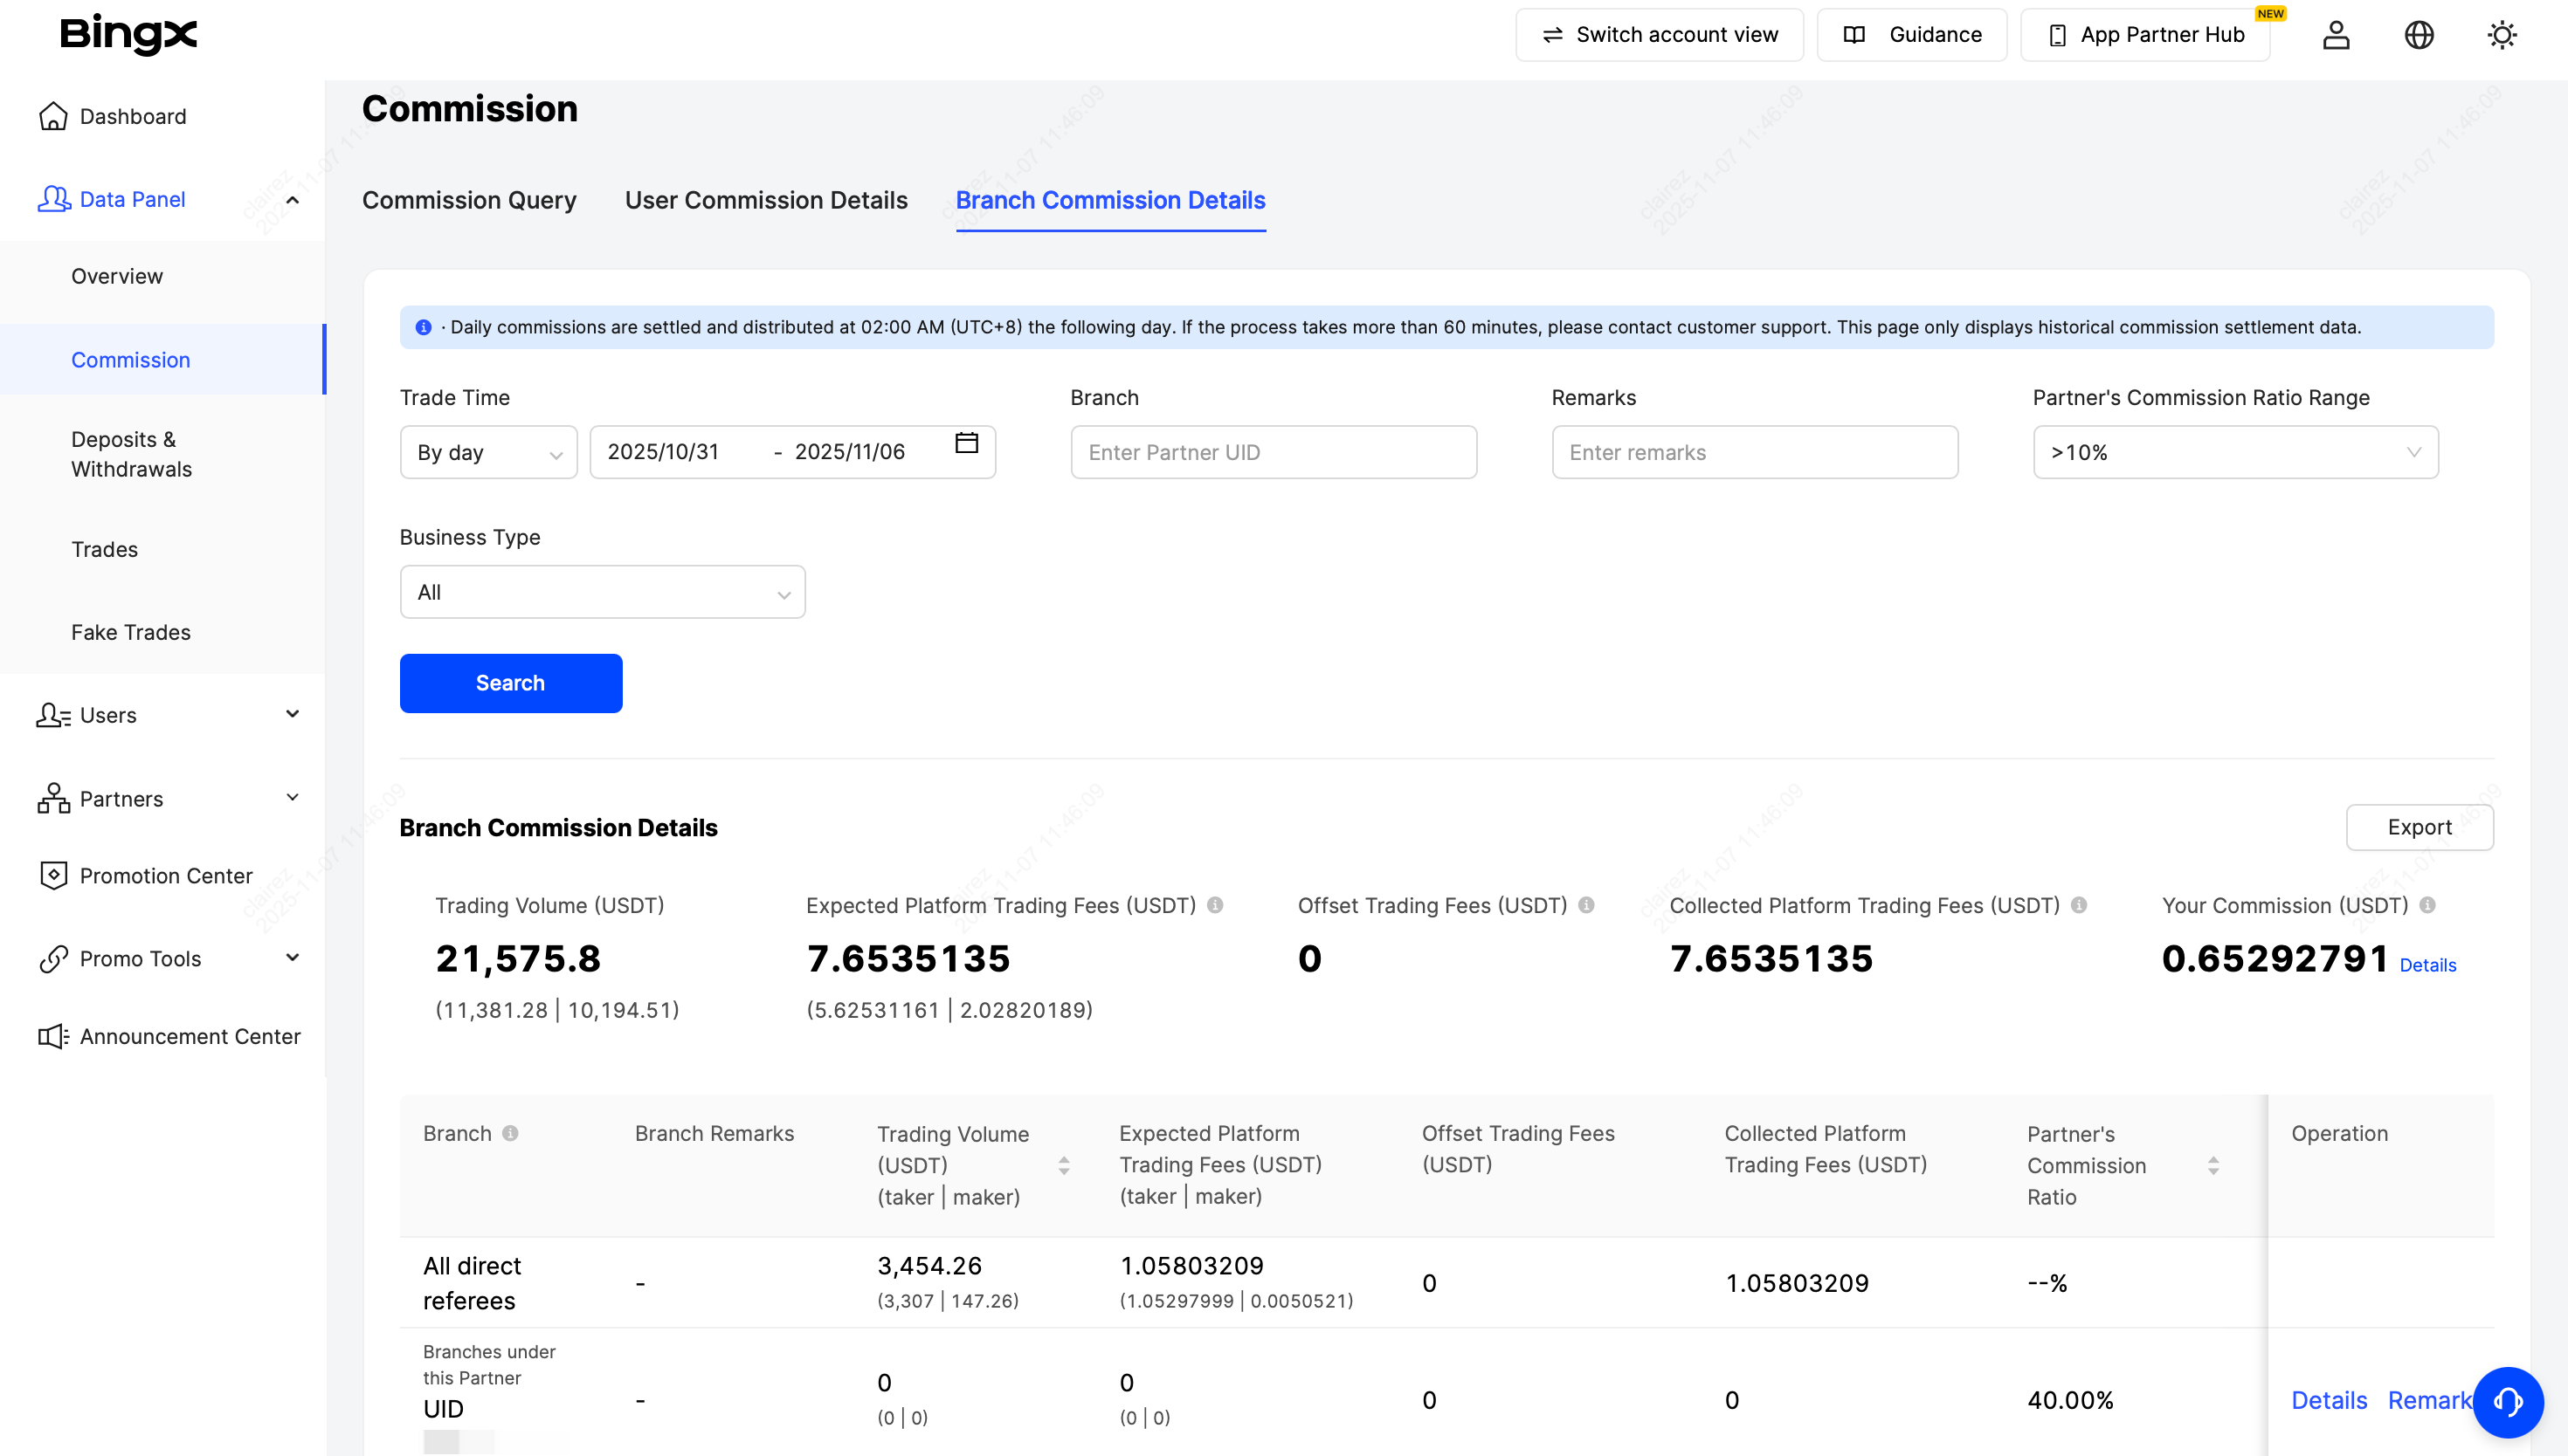Screen dimensions: 2568x1456
Task: Click the blue Search button
Action: point(510,683)
